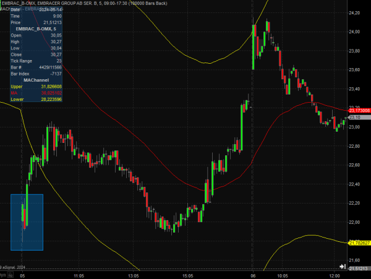Click the chart title EMBRAC_B-OMX header text
The width and height of the screenshot is (371, 279).
click(x=84, y=3)
